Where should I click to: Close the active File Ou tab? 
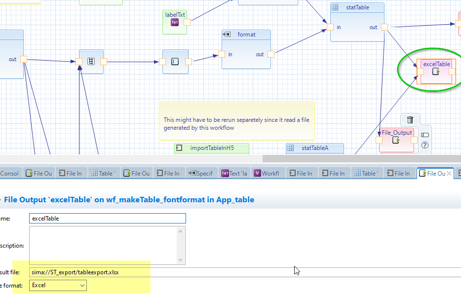(x=449, y=174)
